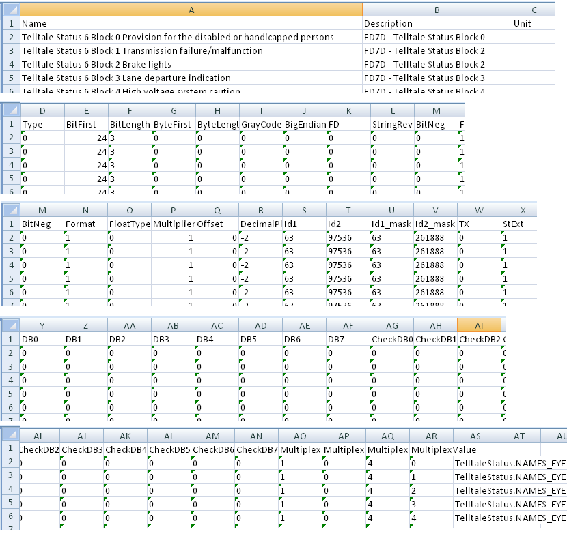Click the 'Id2' header cell
The height and width of the screenshot is (534, 567).
pos(348,224)
